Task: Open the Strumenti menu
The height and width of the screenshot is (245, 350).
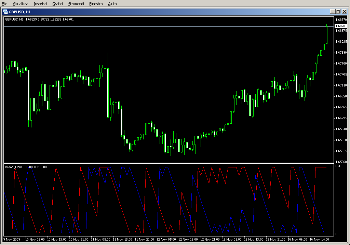Action: 76,4
